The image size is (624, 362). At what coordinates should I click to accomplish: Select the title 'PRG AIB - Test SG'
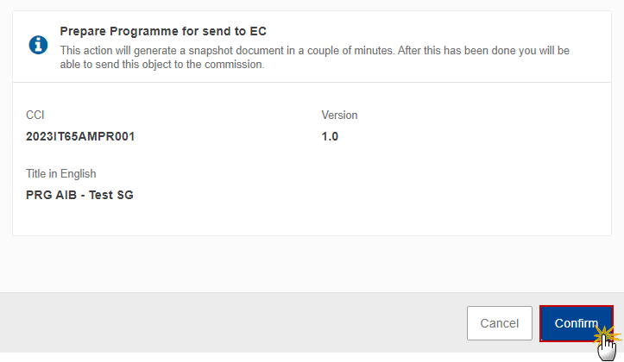(79, 195)
